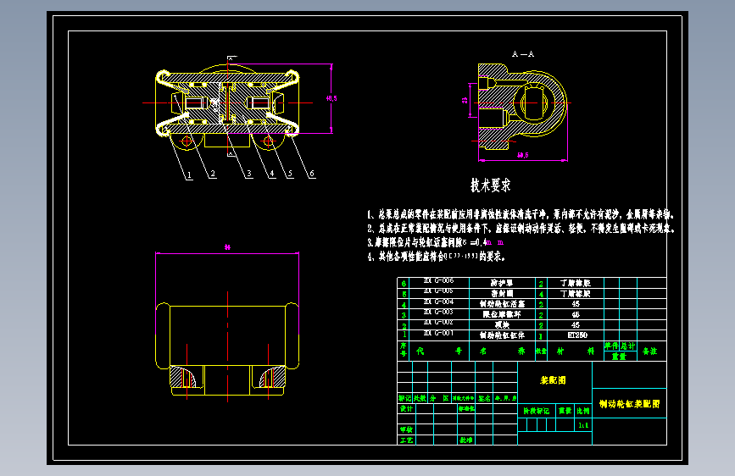
Task: Click the 装配图 title block text
Action: click(x=553, y=380)
